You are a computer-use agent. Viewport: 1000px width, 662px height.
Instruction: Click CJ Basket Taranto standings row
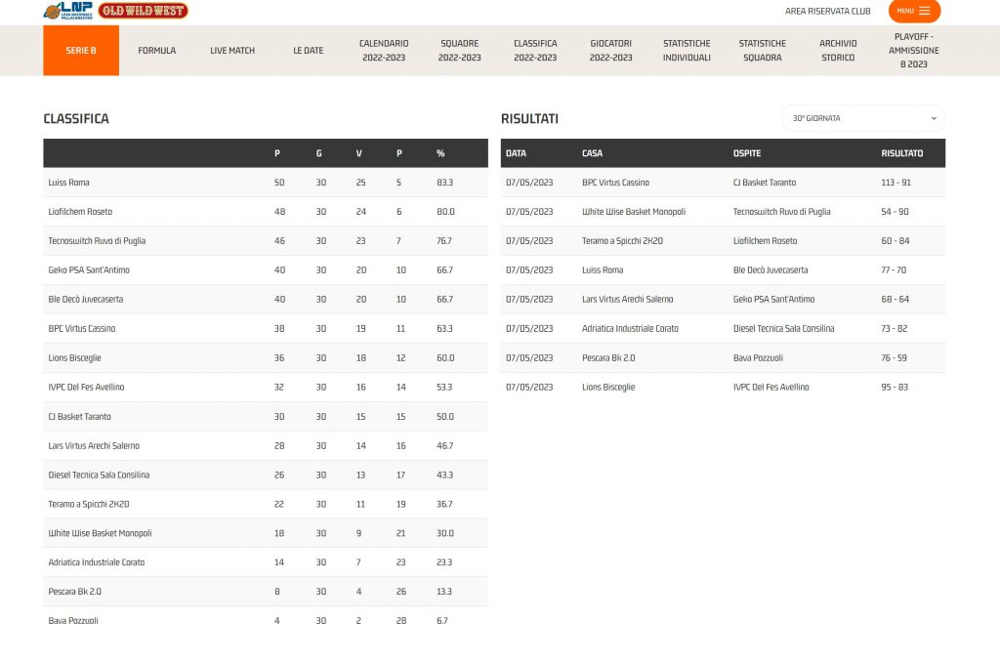tap(266, 417)
